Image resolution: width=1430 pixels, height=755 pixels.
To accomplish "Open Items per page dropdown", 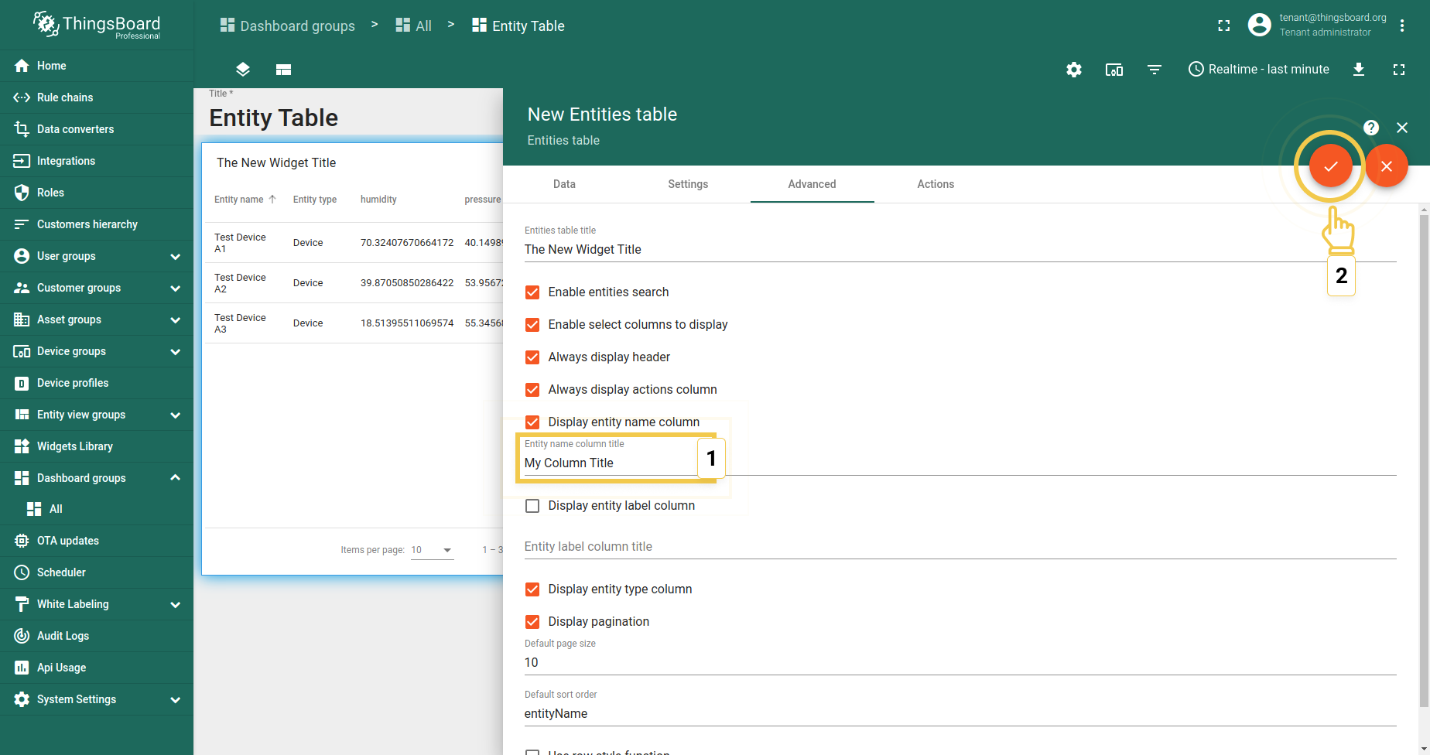I will pyautogui.click(x=432, y=550).
